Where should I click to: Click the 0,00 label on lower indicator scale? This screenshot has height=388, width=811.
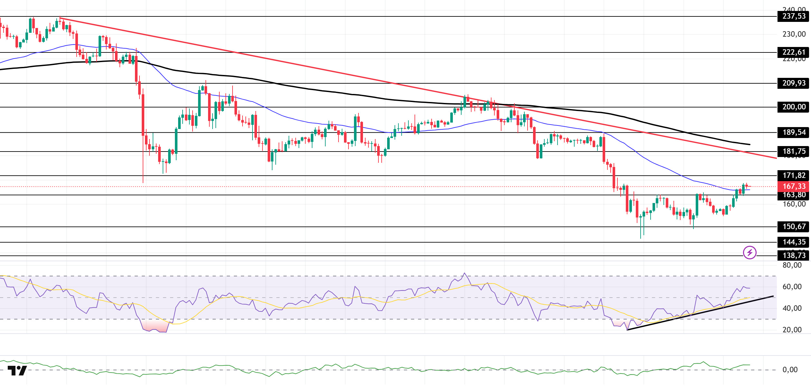[790, 370]
